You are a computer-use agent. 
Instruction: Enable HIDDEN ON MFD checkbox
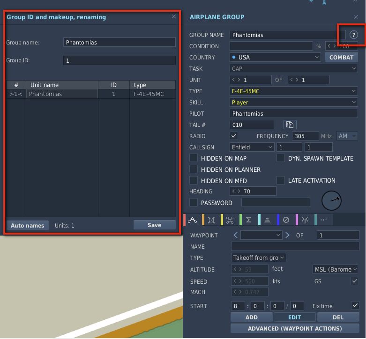pos(194,180)
